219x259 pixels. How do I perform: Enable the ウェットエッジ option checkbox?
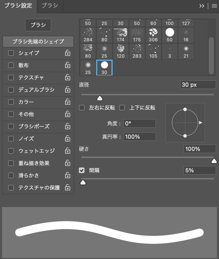[x=11, y=151]
